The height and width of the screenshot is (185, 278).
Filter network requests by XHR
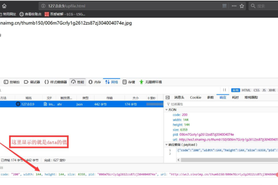[272, 90]
